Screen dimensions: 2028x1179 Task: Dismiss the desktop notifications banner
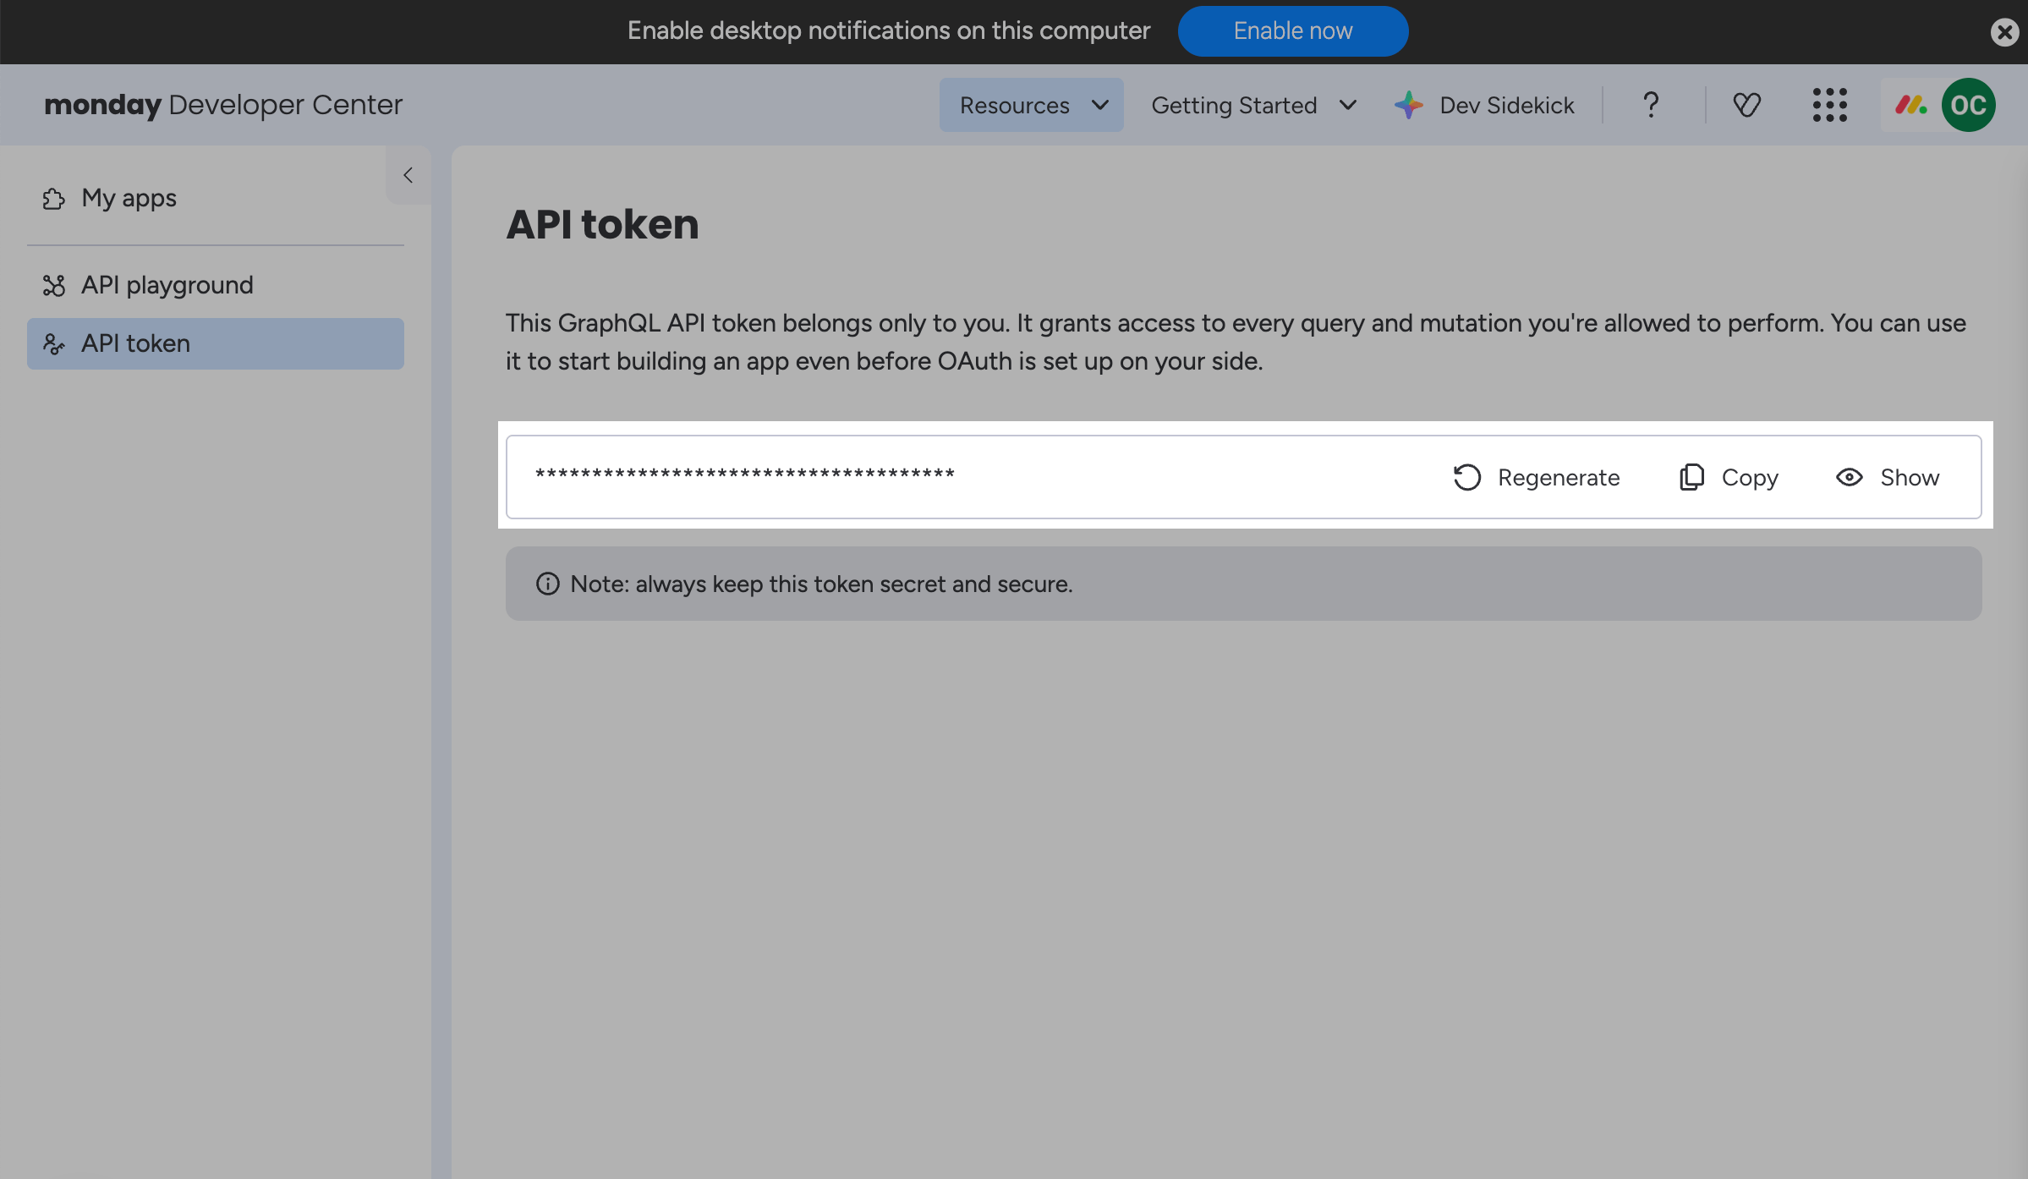coord(2003,32)
